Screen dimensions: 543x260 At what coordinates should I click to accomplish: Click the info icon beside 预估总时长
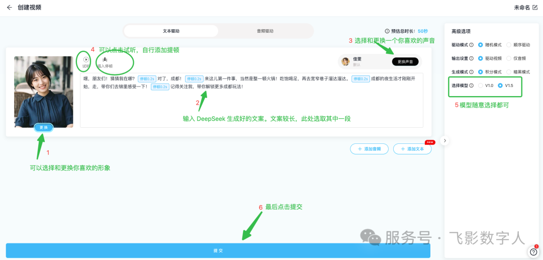[387, 31]
